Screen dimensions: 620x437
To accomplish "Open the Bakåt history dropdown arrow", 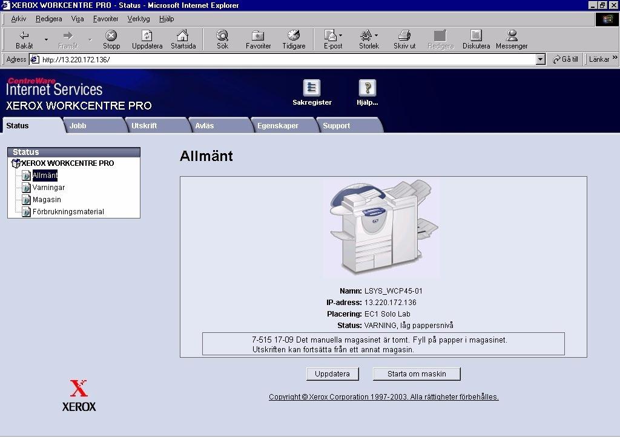I will tap(46, 39).
